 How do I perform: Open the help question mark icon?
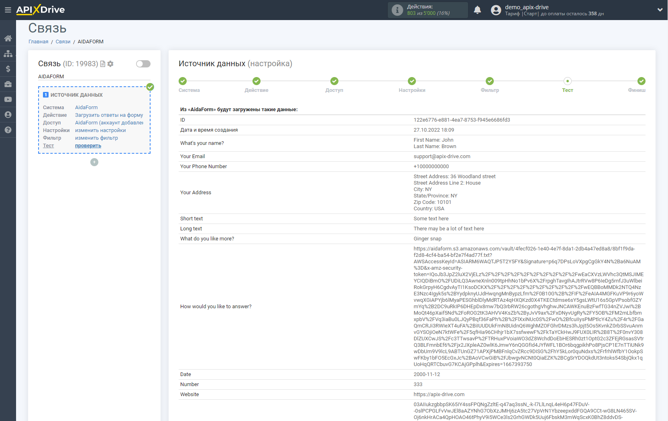coord(8,130)
